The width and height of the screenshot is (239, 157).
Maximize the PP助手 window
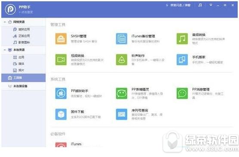click(x=225, y=5)
